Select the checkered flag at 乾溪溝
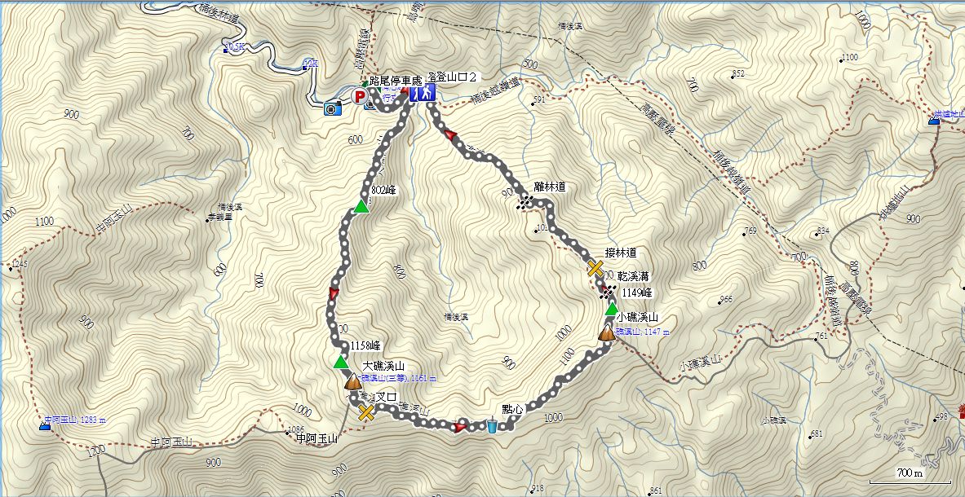The width and height of the screenshot is (965, 497). tap(609, 291)
